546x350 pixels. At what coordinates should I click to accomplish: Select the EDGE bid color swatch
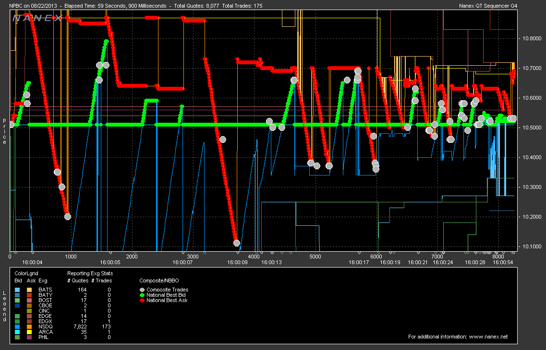point(17,316)
